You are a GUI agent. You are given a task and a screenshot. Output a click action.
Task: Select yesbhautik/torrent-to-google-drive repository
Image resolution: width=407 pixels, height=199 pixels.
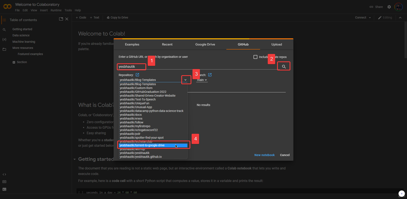point(153,145)
